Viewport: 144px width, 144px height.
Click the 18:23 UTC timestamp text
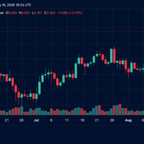[x=23, y=5]
